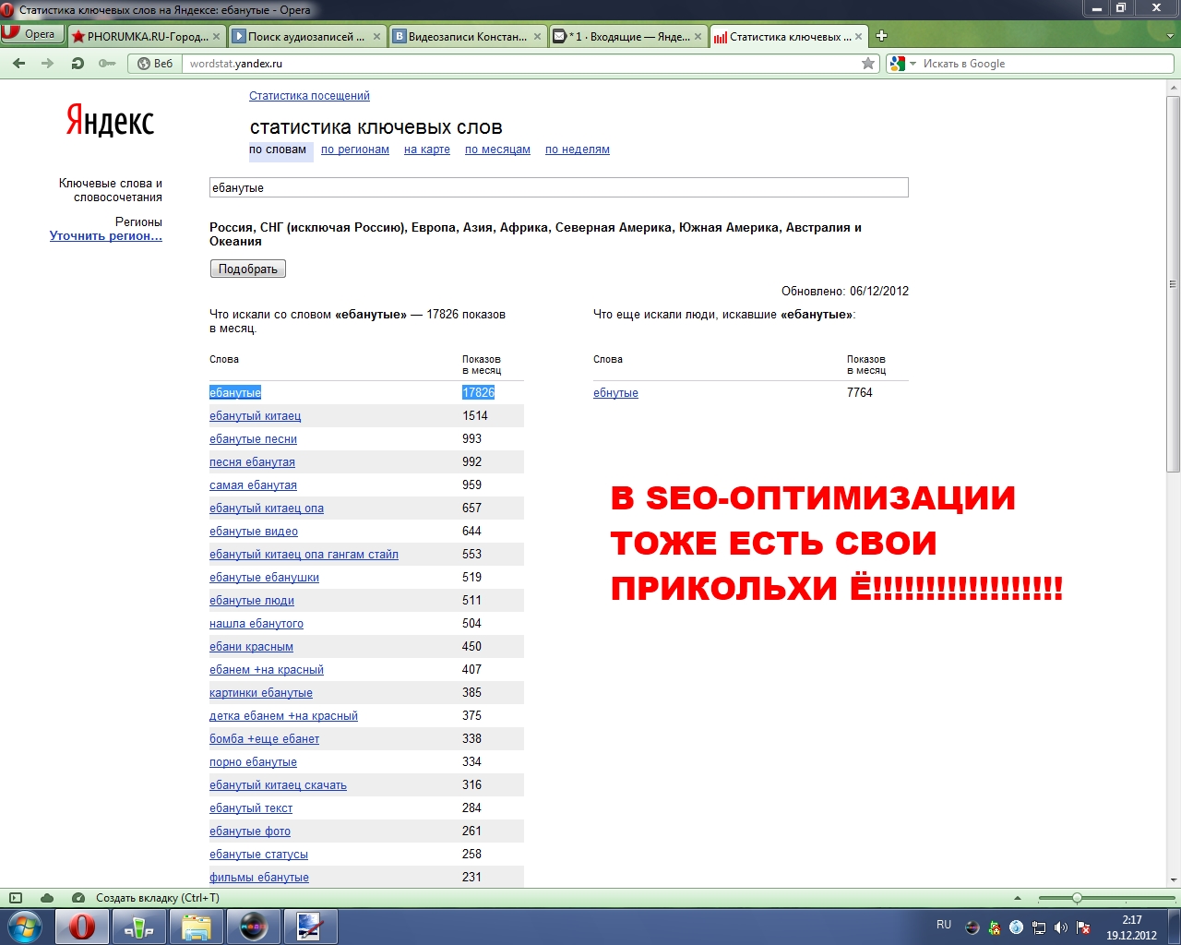The height and width of the screenshot is (945, 1181).
Task: Click the Веб security badge
Action: tap(154, 64)
